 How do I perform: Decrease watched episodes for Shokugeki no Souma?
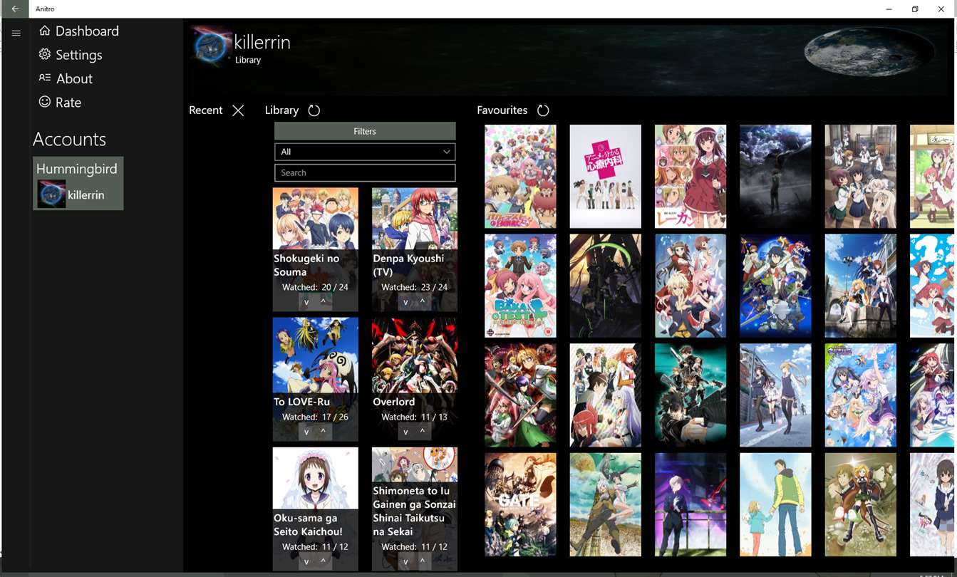click(x=306, y=302)
